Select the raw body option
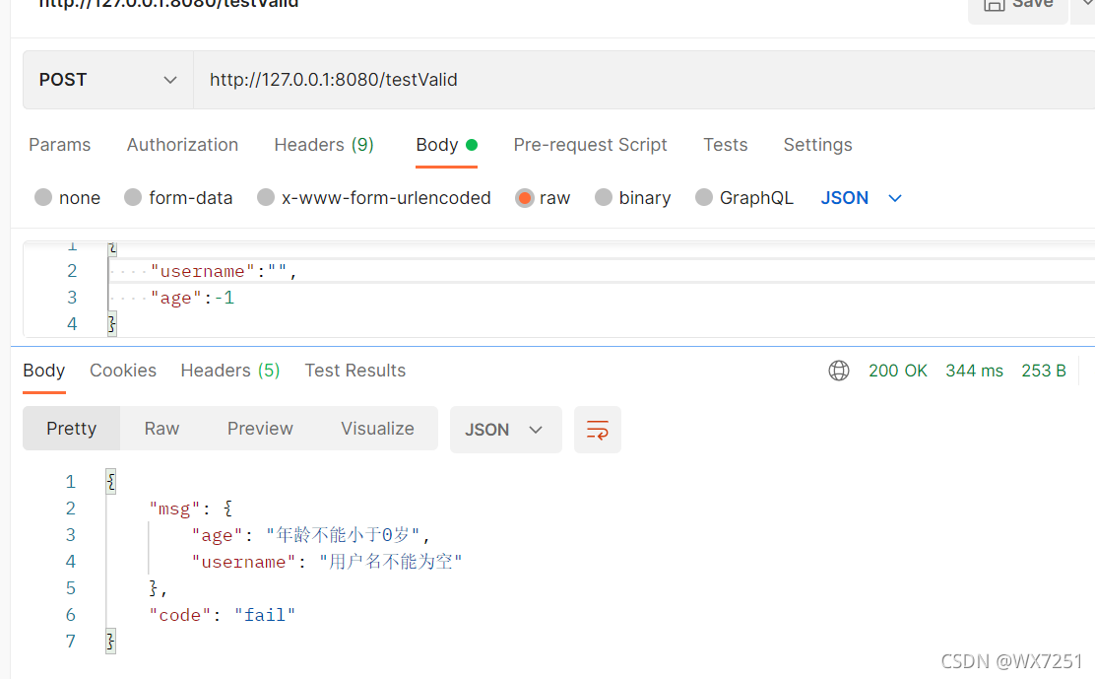The width and height of the screenshot is (1095, 679). pos(525,198)
